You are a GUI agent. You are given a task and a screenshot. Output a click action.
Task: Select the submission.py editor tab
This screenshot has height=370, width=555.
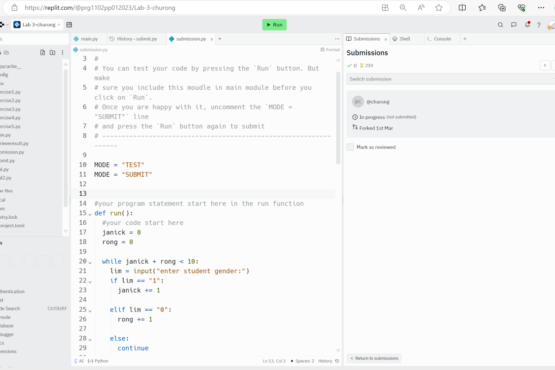pyautogui.click(x=191, y=39)
